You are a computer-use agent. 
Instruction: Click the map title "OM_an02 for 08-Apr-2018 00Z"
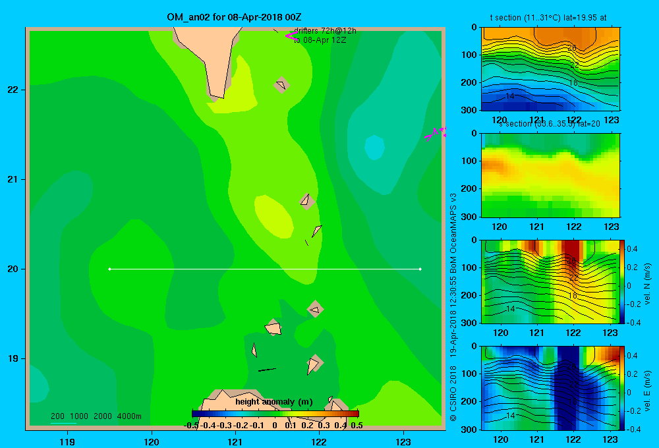tap(234, 17)
